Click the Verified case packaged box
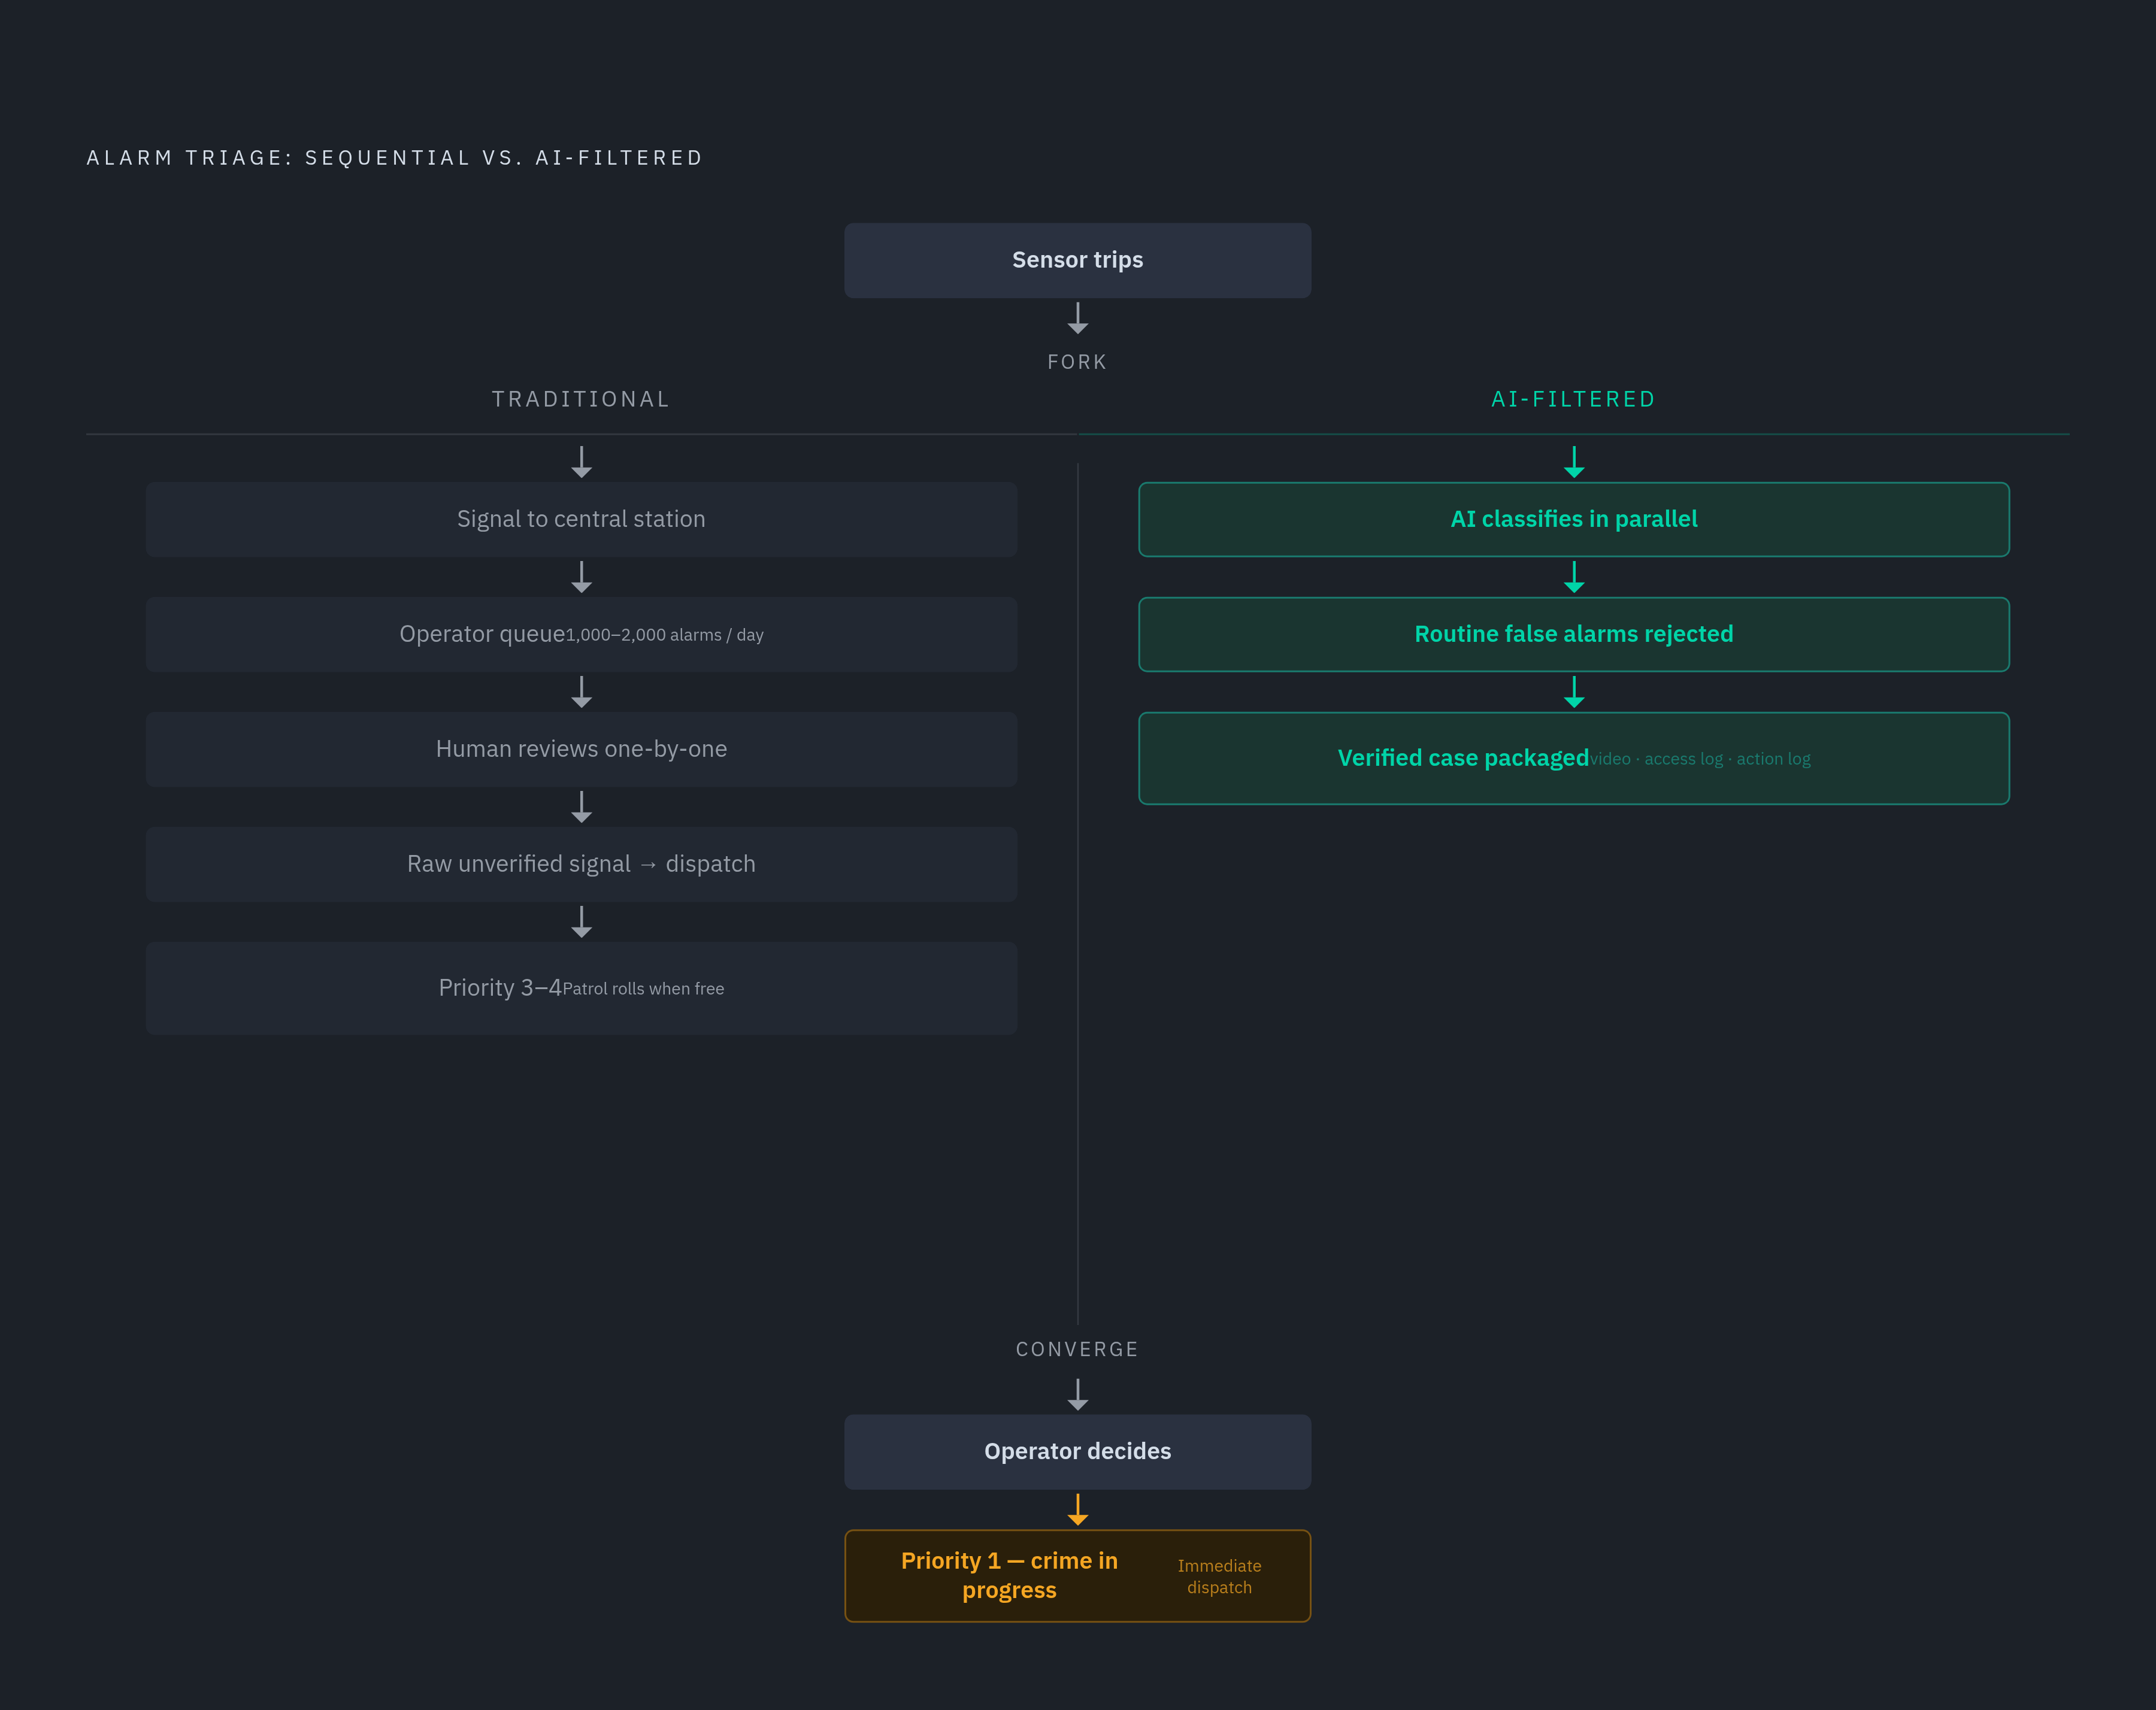Image resolution: width=2156 pixels, height=1710 pixels. [x=1573, y=758]
